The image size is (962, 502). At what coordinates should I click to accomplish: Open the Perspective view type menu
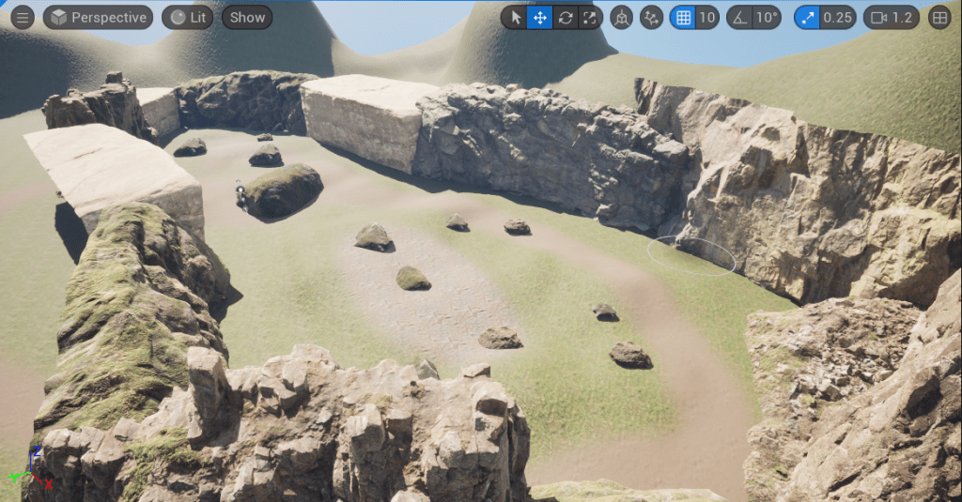tap(99, 17)
